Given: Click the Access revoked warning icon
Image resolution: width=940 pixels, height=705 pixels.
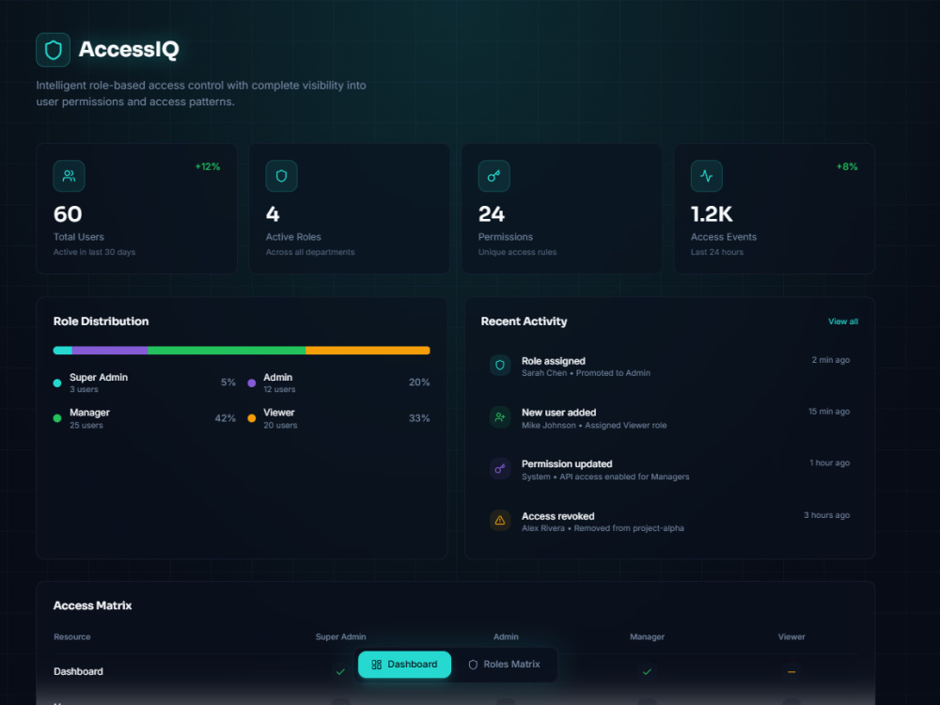Looking at the screenshot, I should (x=499, y=520).
